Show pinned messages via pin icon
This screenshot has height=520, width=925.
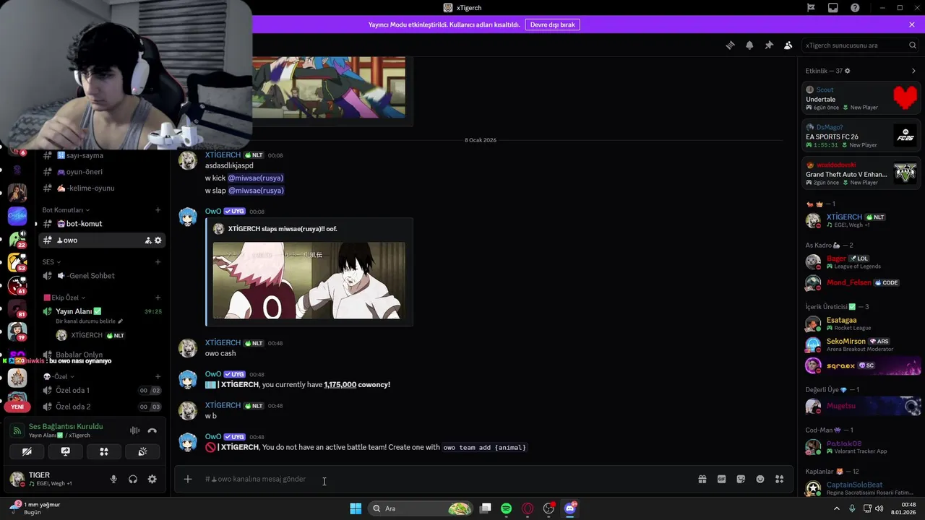coord(769,45)
